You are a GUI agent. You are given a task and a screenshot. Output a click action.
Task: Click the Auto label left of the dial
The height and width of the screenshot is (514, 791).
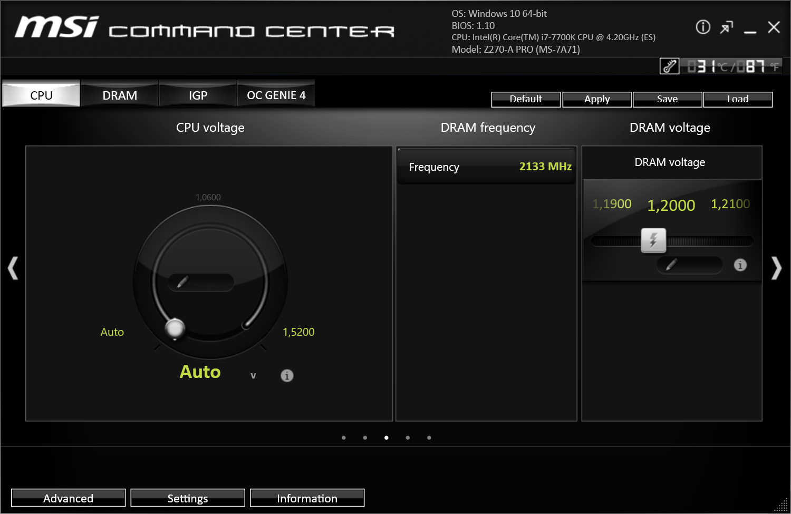[x=112, y=332]
